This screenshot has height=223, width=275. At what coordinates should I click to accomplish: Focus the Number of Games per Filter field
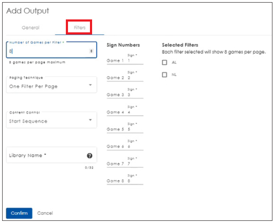(x=47, y=51)
